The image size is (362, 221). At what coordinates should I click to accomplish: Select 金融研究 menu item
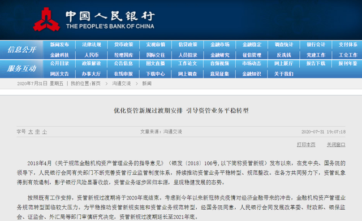220,55
